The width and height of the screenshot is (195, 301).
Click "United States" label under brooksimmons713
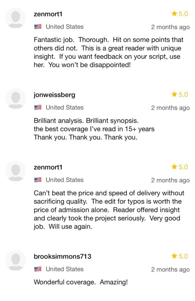tap(64, 269)
